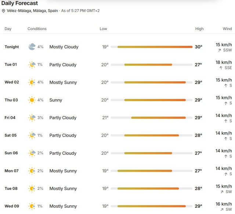Click the SSW wind direction arrow for Tonight
Viewport: 235px width, 214px height.
click(x=220, y=50)
